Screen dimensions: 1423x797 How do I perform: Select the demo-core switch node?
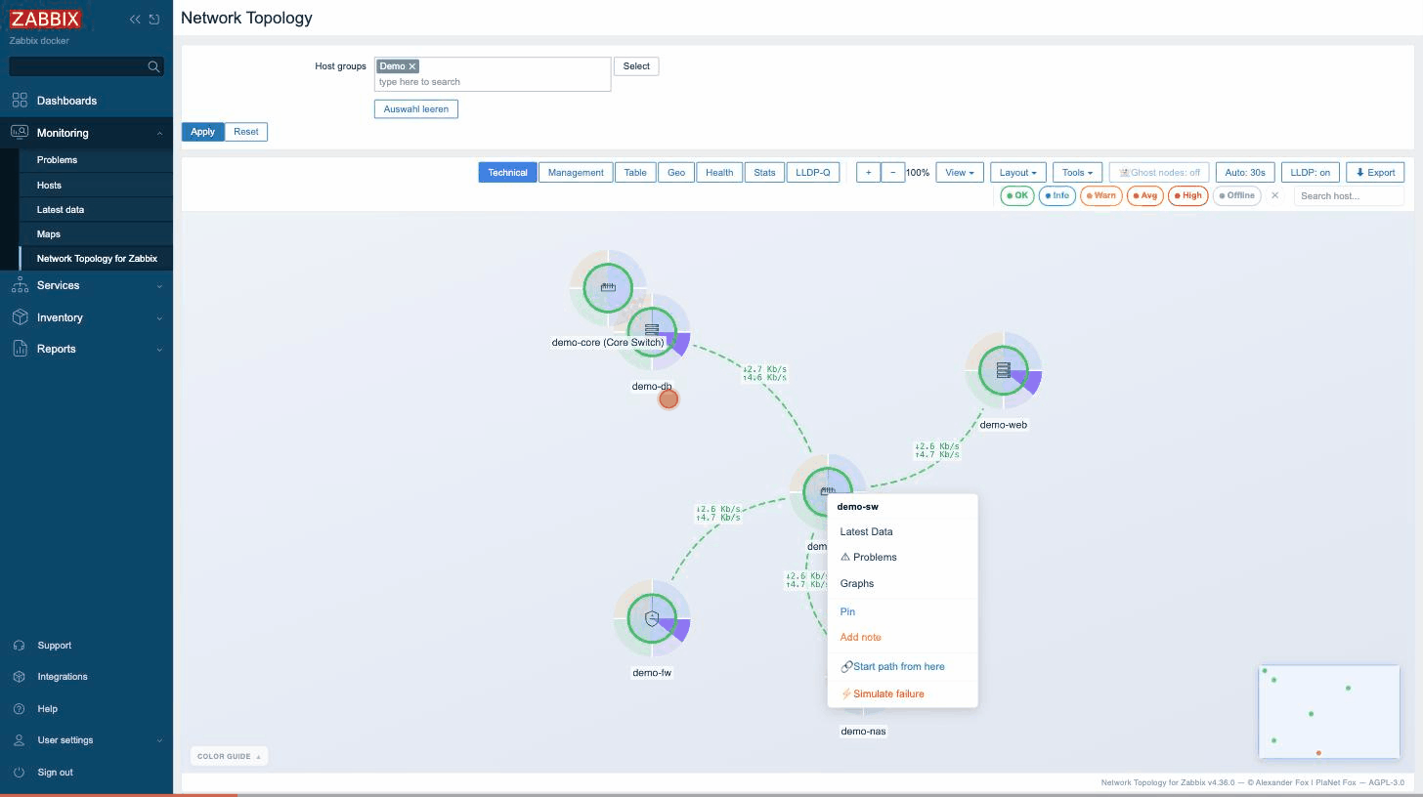[608, 287]
